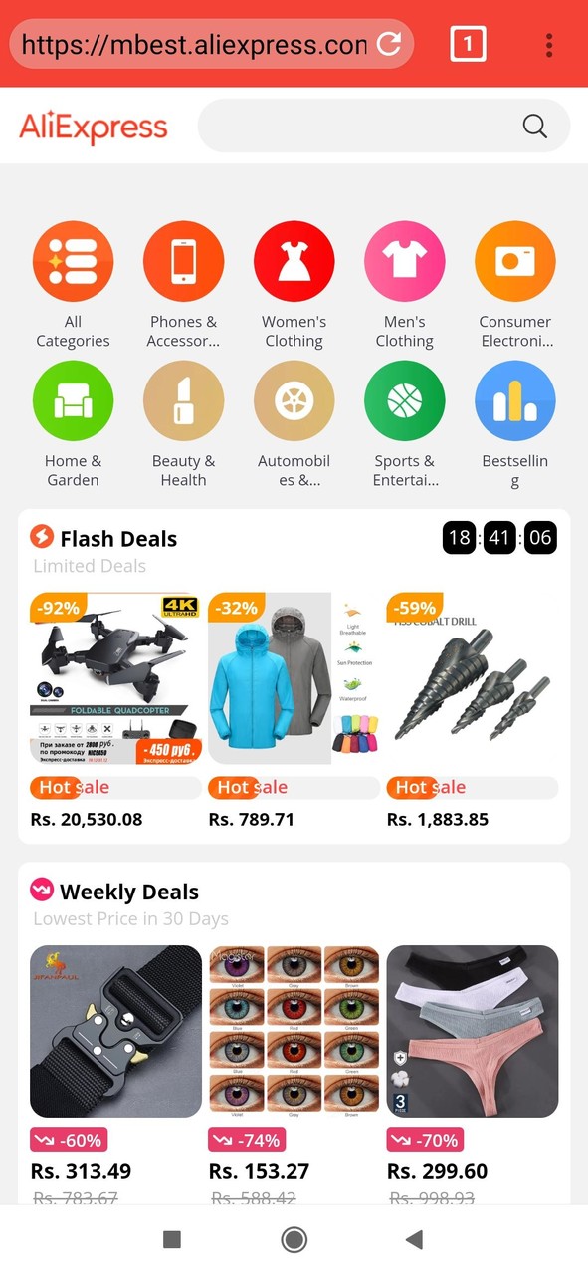Open Sports & Entertainment basketball icon
This screenshot has width=588, height=1275.
(x=404, y=400)
